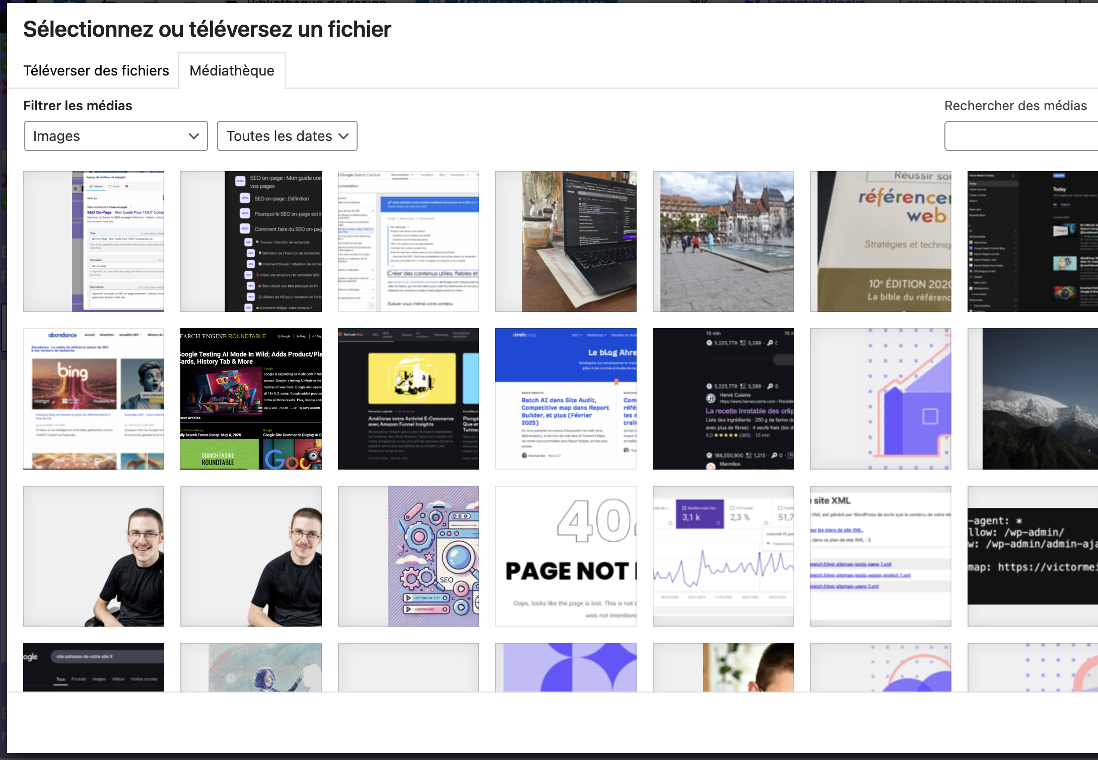Choose the painted illustration on teal background
This screenshot has width=1098, height=760.
tap(251, 667)
